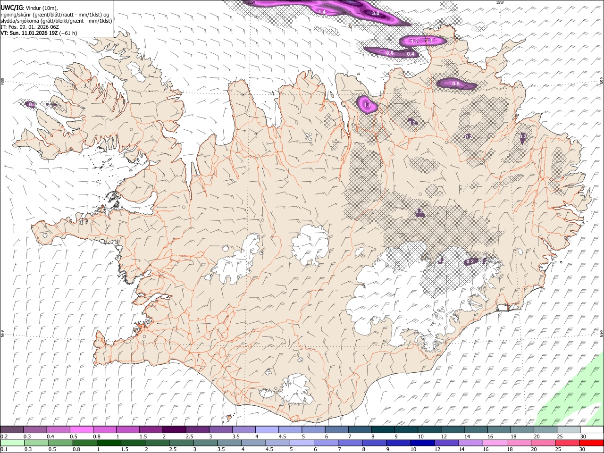The image size is (604, 453).
Task: Pick the 0.5 green swatch in the rain scale
Action: (60, 443)
